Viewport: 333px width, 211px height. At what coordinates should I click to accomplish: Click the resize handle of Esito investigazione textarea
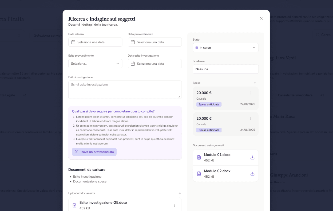point(179,96)
